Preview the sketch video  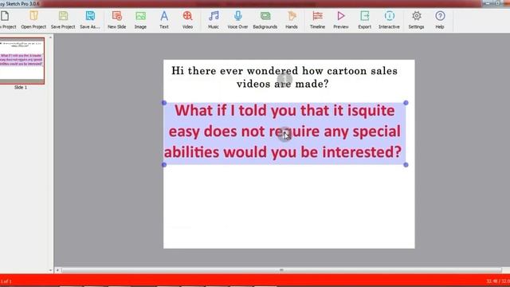pyautogui.click(x=341, y=19)
